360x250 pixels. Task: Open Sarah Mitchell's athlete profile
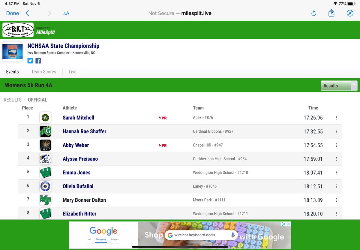coord(78,118)
